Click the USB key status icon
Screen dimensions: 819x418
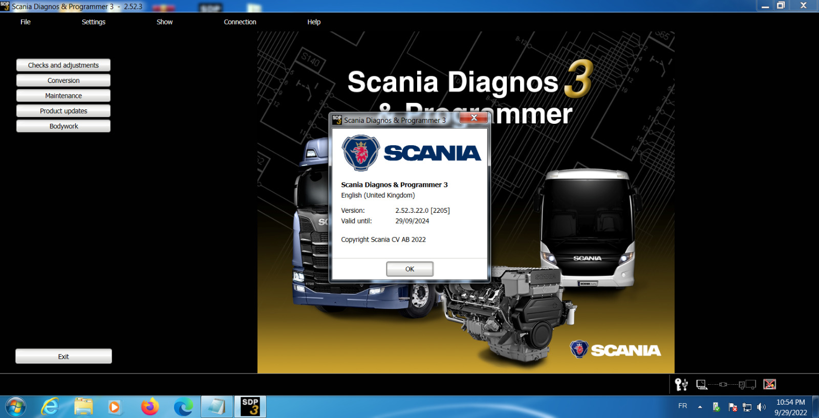(x=681, y=384)
